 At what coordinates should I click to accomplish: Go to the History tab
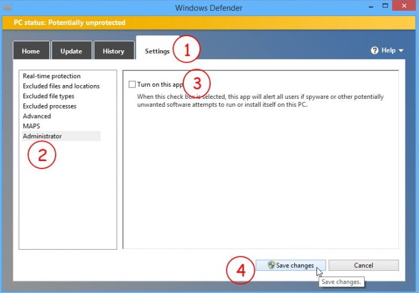pos(113,51)
